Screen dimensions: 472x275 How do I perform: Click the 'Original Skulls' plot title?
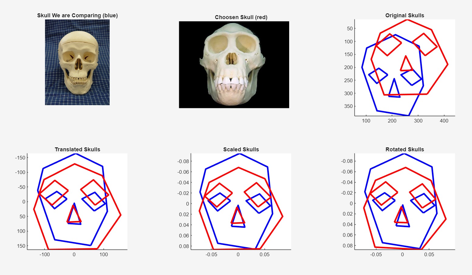[405, 15]
